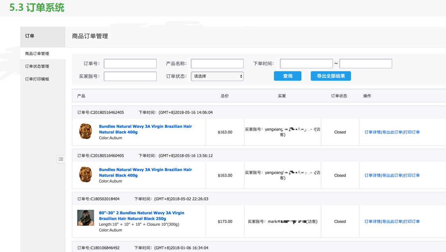
Task: Click the 查询 button
Action: click(x=288, y=76)
